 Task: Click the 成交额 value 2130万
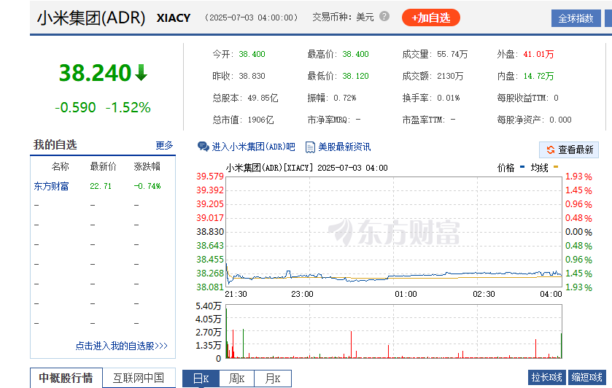[x=450, y=76]
